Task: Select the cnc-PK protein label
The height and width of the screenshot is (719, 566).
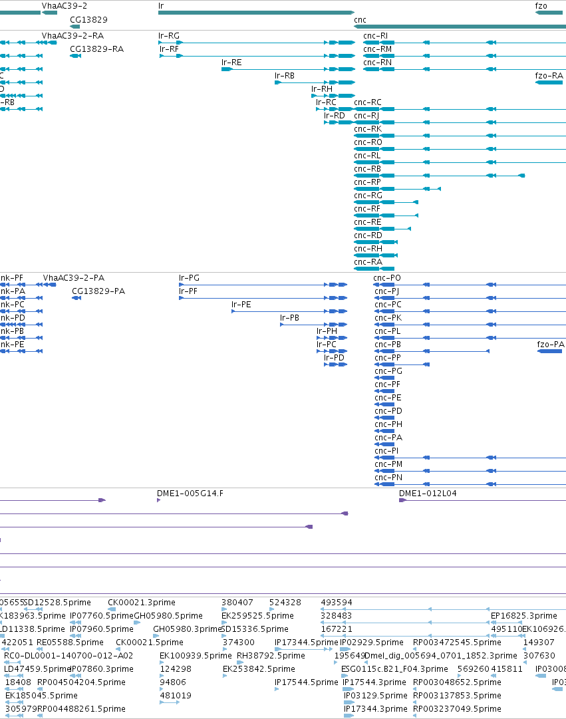Action: point(388,318)
